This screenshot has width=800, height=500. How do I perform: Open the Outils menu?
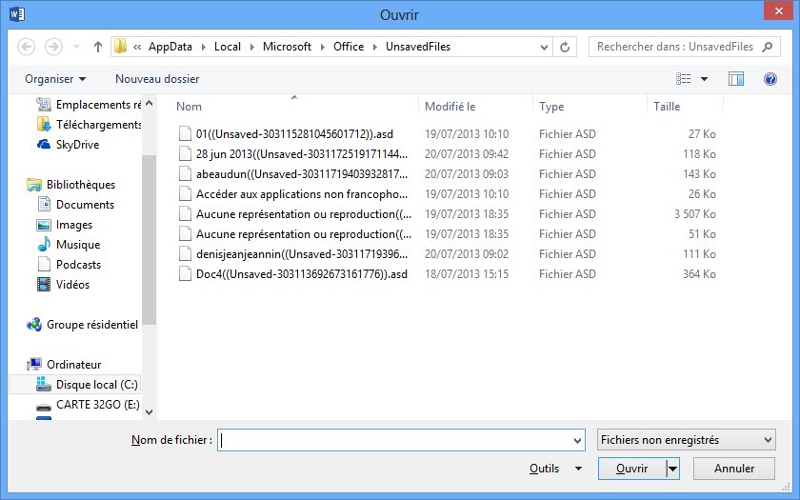555,469
